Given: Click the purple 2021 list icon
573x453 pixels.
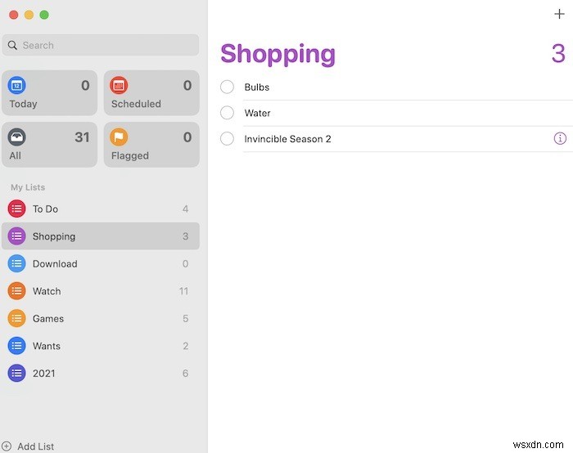Looking at the screenshot, I should click(x=17, y=373).
